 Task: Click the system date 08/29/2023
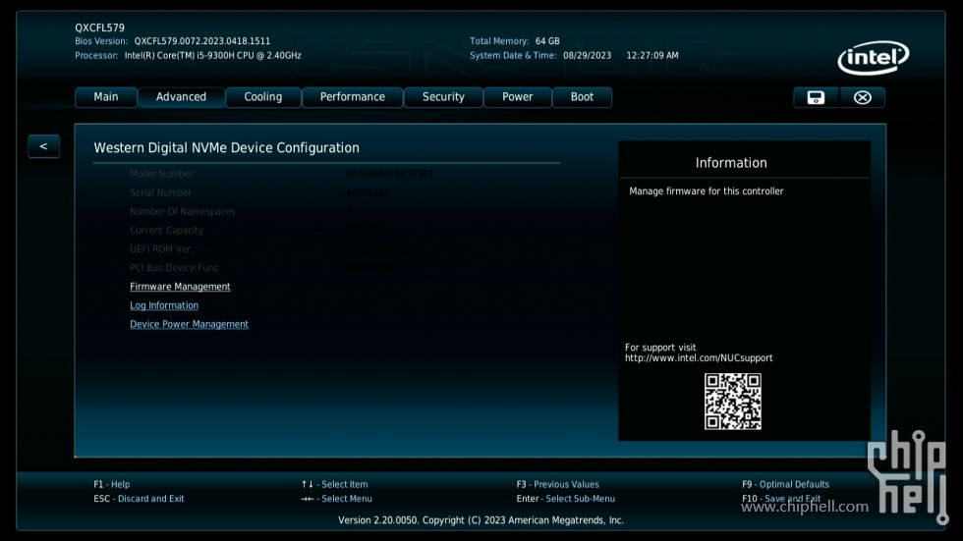(x=588, y=55)
